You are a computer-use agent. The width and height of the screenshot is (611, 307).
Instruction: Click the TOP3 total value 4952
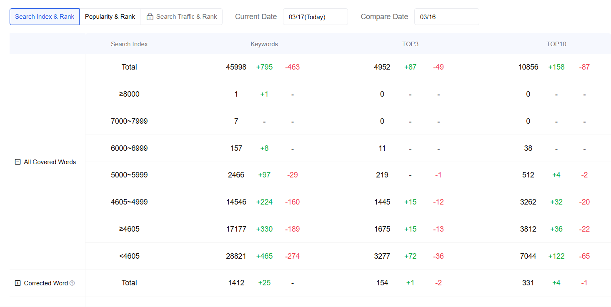[382, 67]
